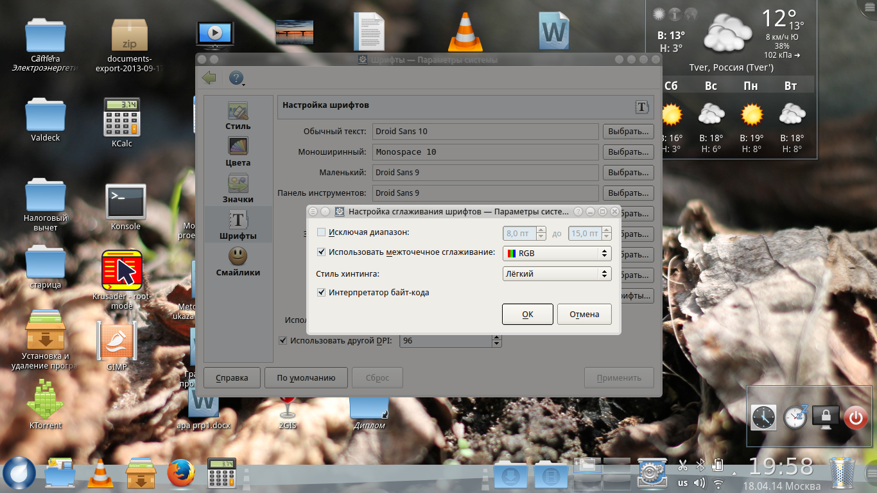Viewport: 877px width, 493px height.
Task: Open the Значки section in the sidebar
Action: (238, 189)
